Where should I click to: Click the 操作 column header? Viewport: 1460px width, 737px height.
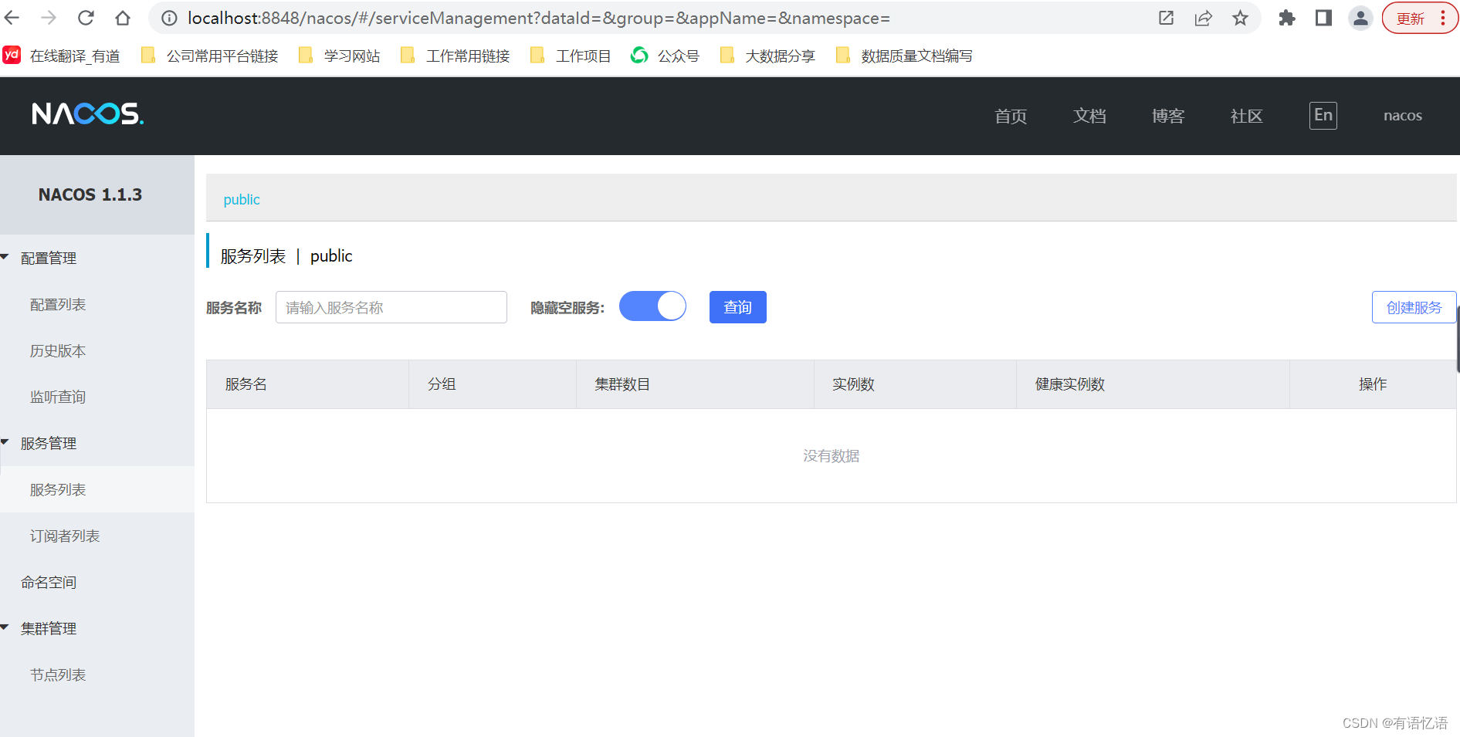tap(1373, 384)
